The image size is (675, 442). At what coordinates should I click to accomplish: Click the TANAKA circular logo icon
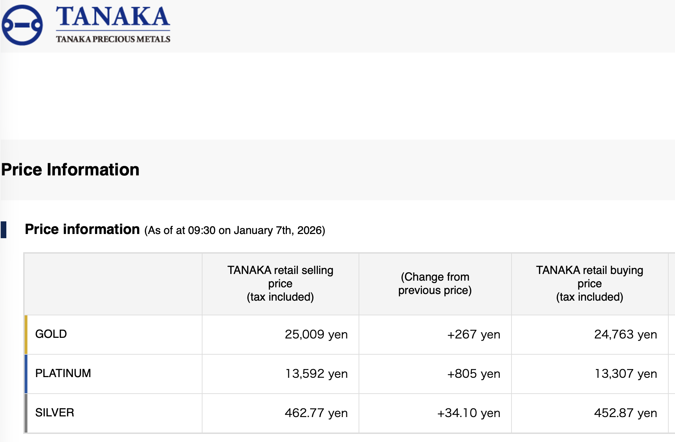[22, 25]
